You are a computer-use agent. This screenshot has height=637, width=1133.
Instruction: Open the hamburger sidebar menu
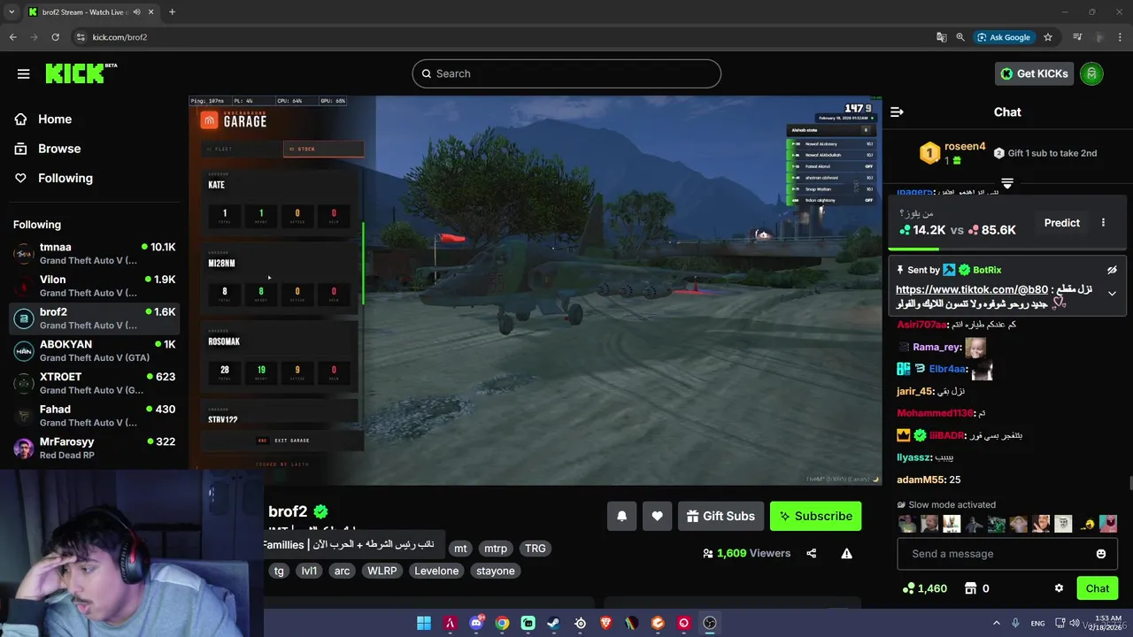pos(23,73)
